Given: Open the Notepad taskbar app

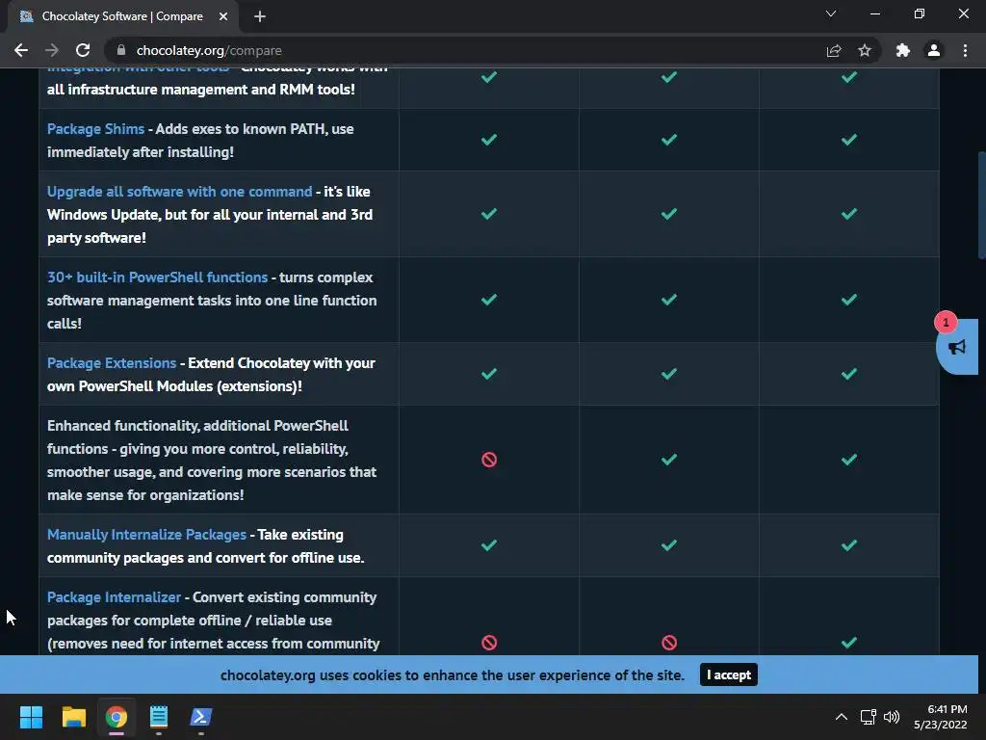Looking at the screenshot, I should tap(159, 717).
